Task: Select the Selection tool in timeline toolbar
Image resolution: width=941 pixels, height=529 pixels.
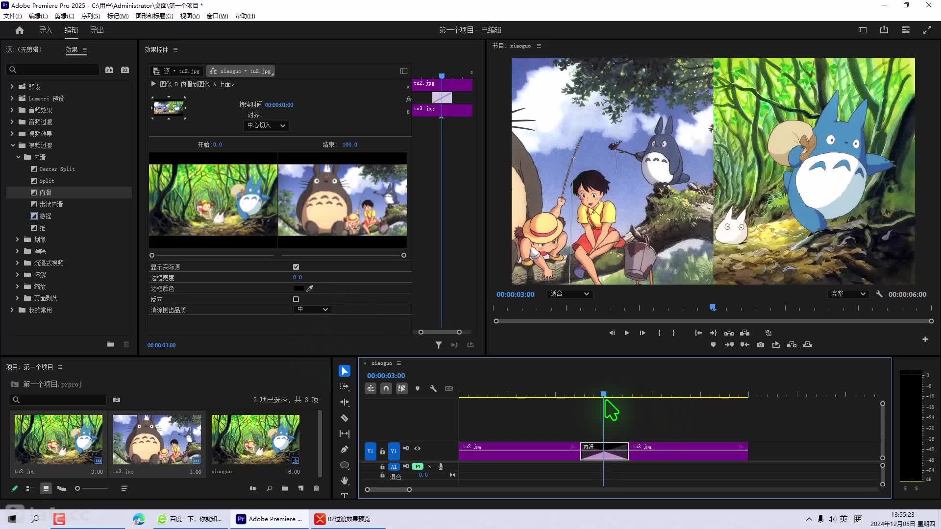Action: point(345,371)
